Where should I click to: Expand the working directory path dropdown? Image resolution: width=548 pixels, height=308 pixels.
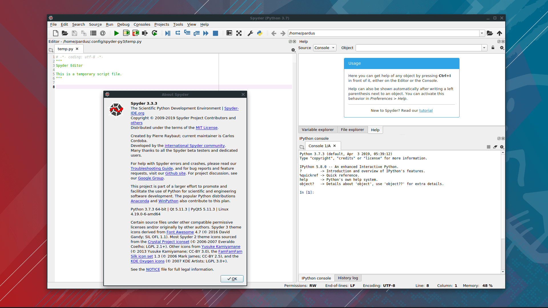[x=482, y=33]
